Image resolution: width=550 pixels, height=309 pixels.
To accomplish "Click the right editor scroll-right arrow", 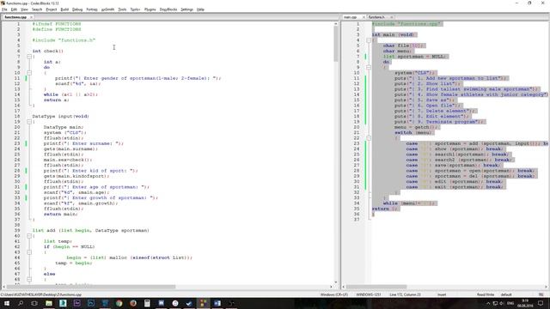I will [x=546, y=287].
